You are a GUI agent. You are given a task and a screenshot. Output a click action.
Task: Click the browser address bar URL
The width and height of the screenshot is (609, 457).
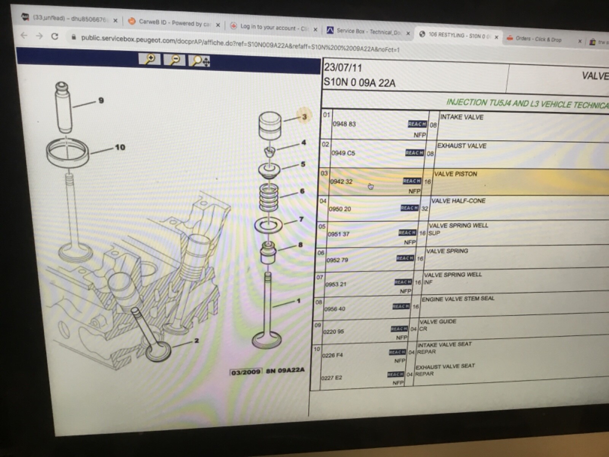240,44
